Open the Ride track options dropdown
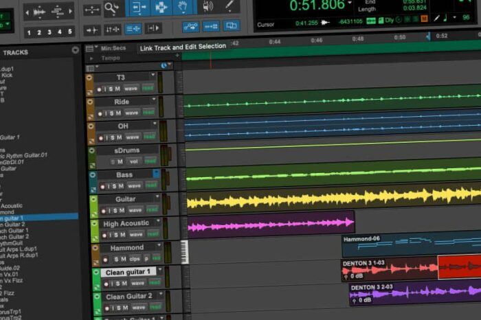The width and height of the screenshot is (481, 320). coord(154,99)
